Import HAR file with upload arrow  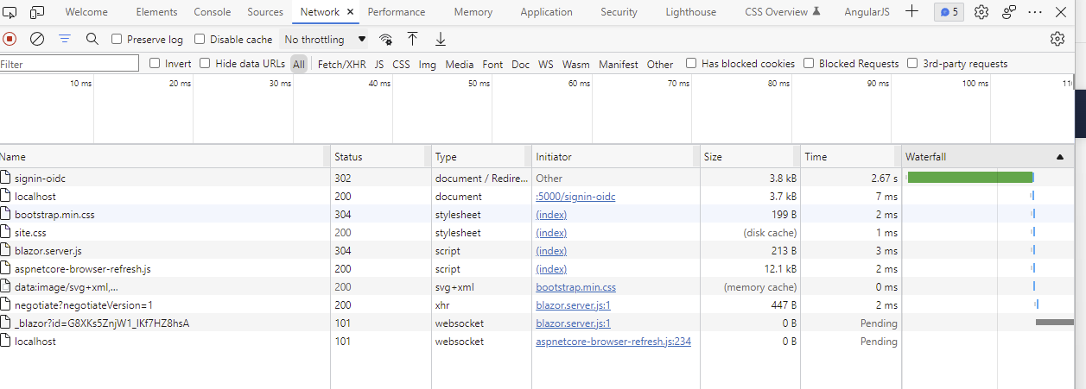[x=413, y=39]
